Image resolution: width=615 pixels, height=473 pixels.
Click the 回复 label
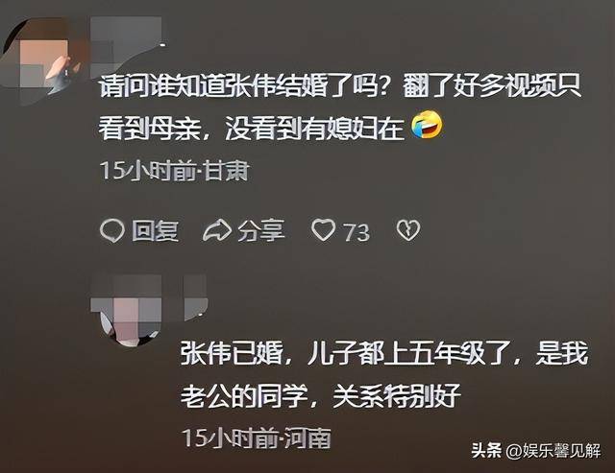click(156, 230)
